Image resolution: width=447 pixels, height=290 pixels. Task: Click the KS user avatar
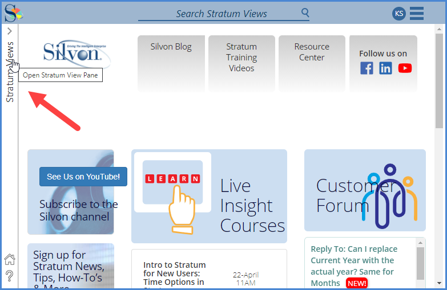pyautogui.click(x=399, y=14)
